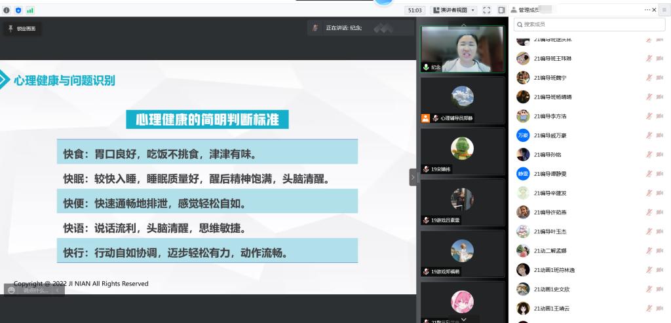This screenshot has width=671, height=323.
Task: Open the 演讲者视图 view dropdown
Action: (453, 10)
